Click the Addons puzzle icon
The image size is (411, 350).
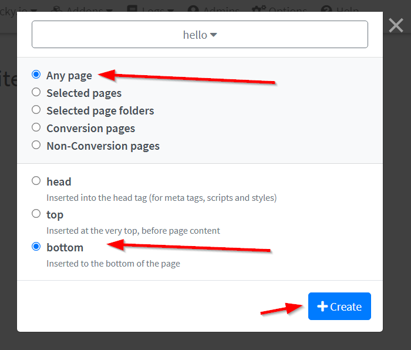point(58,8)
